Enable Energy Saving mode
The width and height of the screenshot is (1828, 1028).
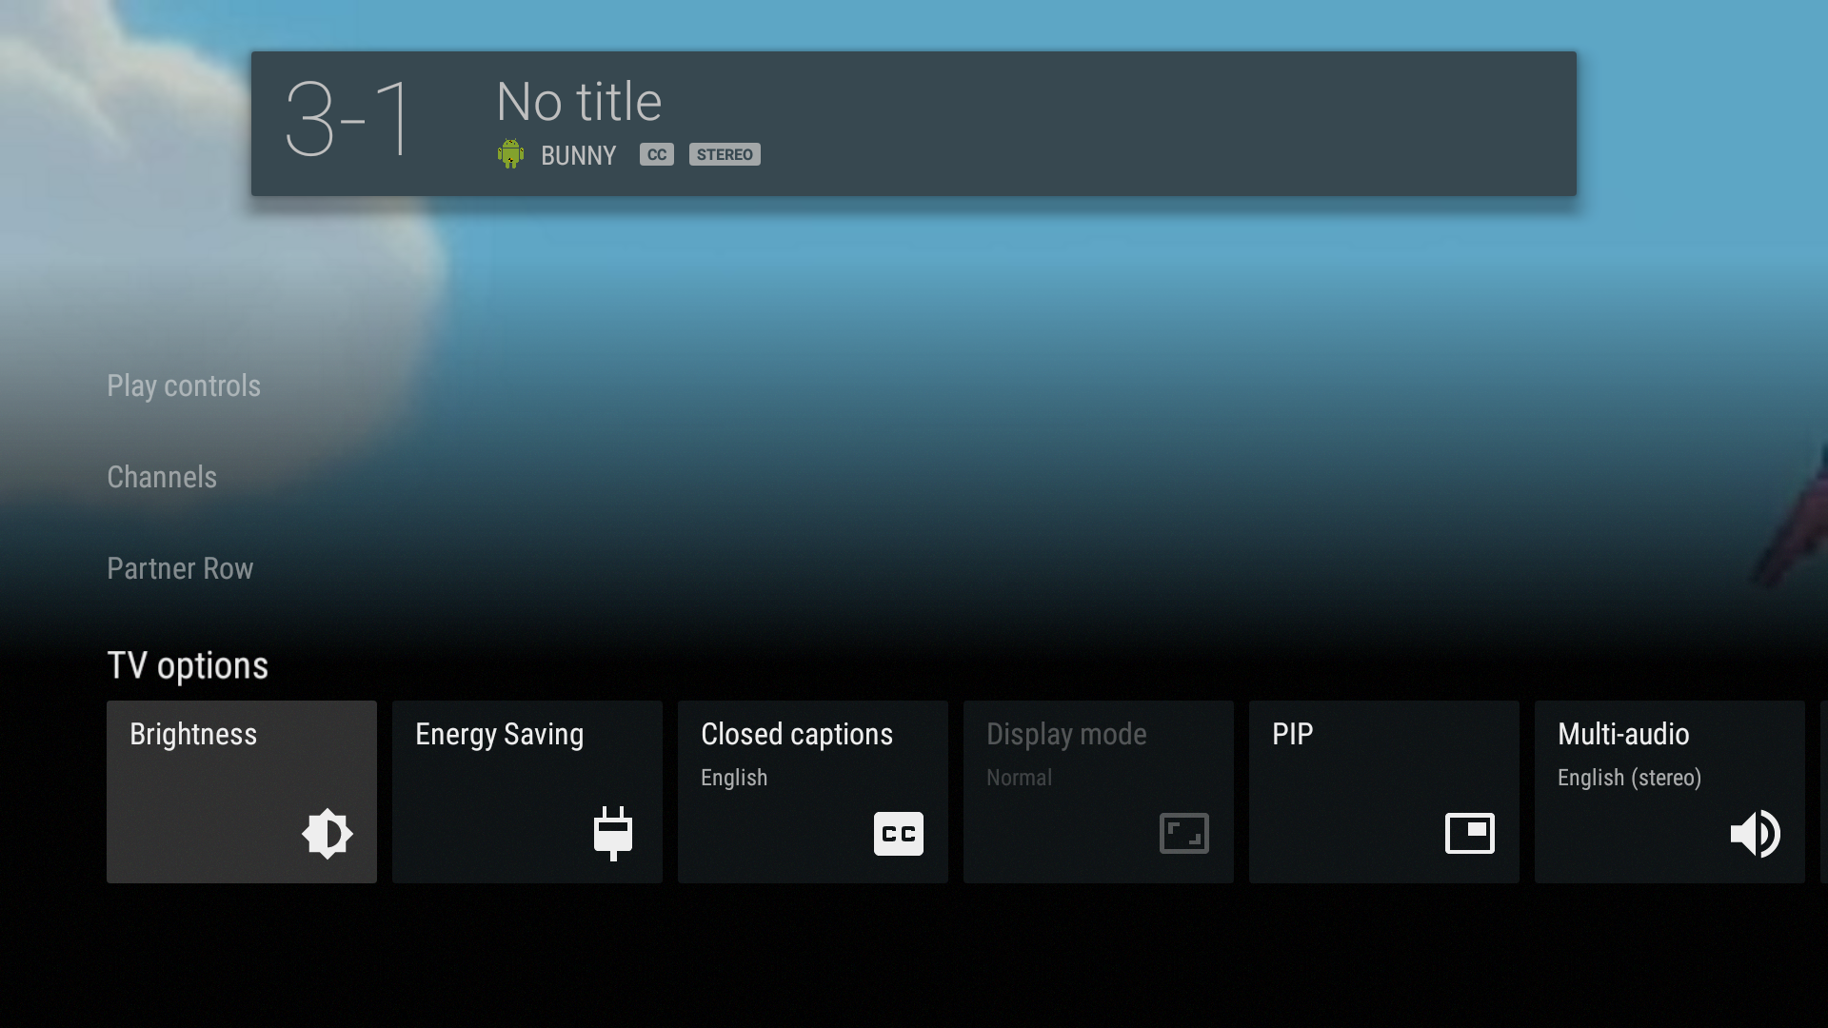pos(527,791)
